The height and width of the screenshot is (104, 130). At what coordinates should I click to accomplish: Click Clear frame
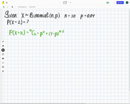pos(32,7)
